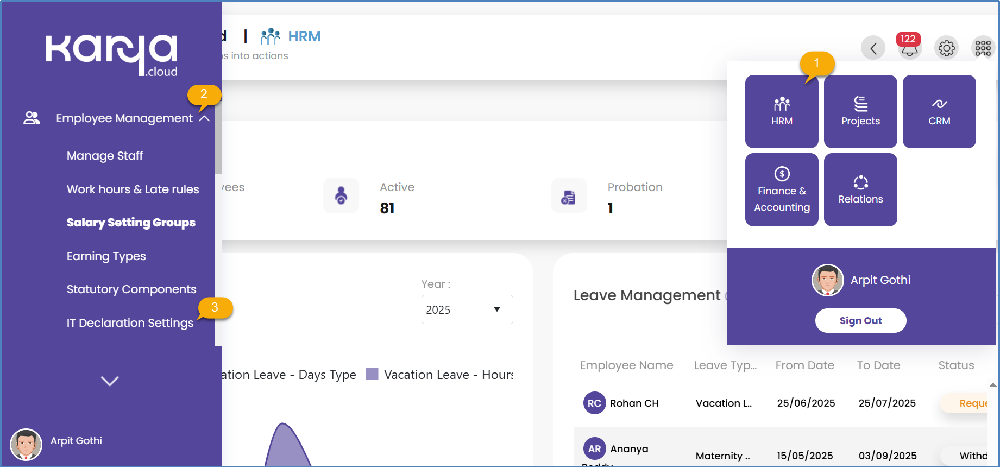
Task: Click the RC avatar for Rohan CH
Action: coord(594,403)
